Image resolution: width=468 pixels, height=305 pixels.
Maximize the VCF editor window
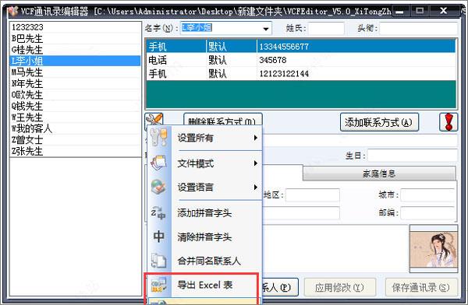pyautogui.click(x=420, y=11)
